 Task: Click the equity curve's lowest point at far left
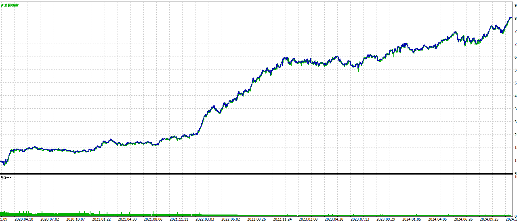pos(4,164)
